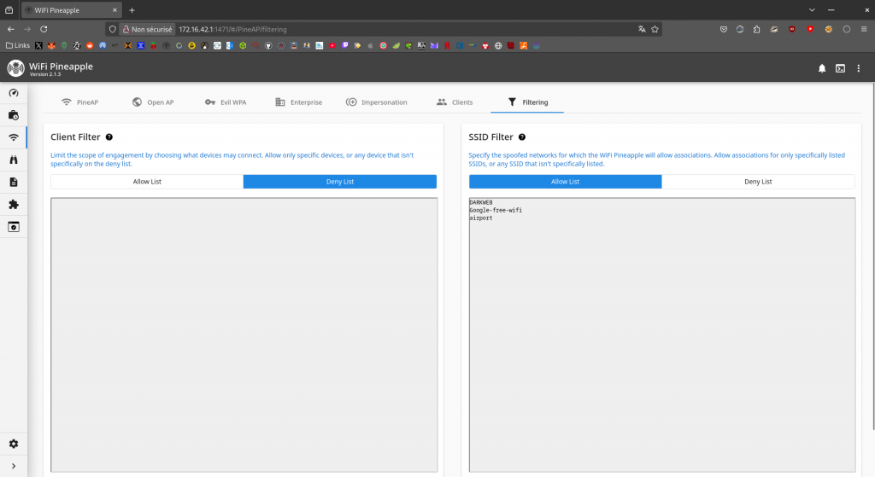
Task: Open the Pocket save icon
Action: coord(723,30)
